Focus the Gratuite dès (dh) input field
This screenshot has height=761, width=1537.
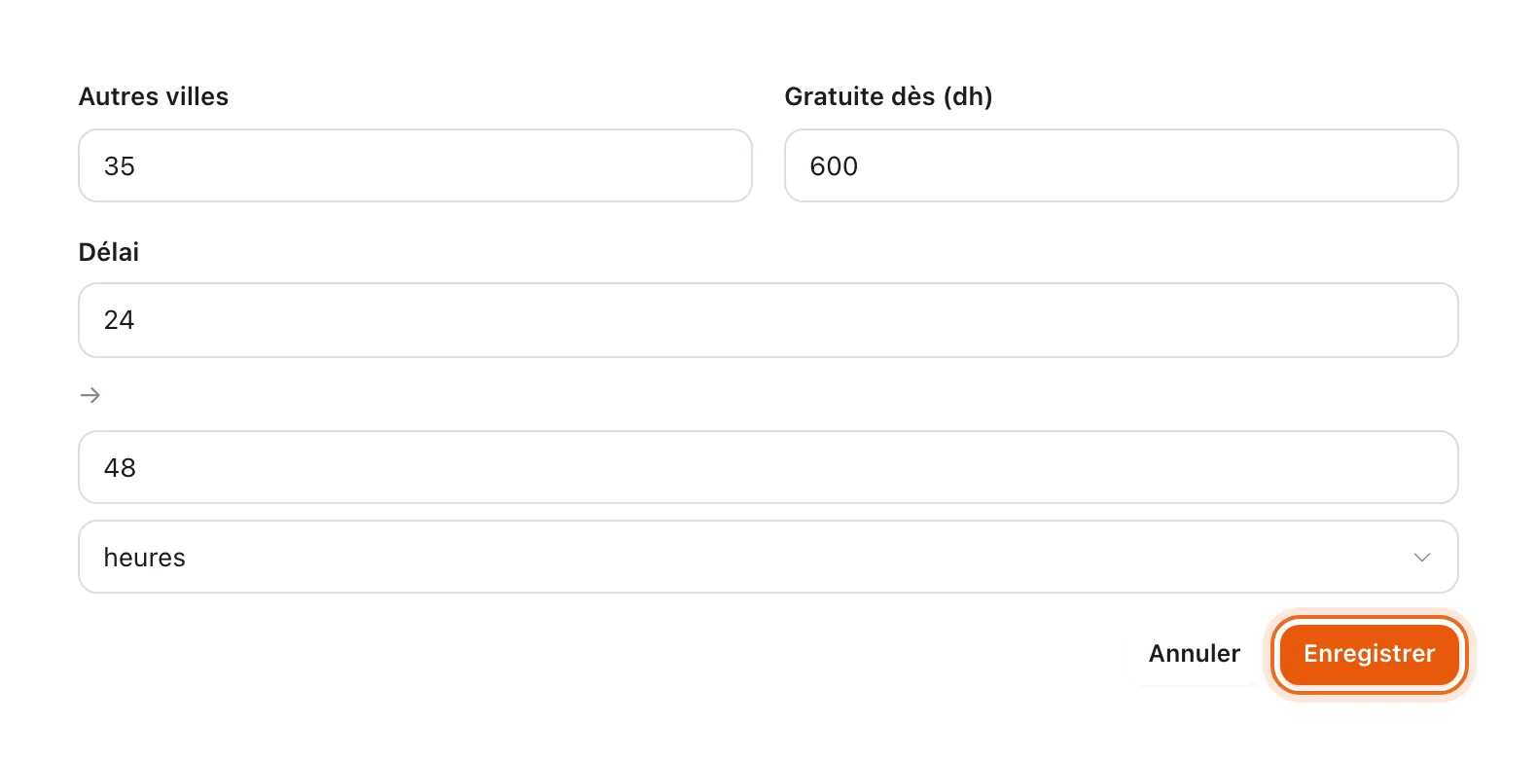coord(1122,165)
